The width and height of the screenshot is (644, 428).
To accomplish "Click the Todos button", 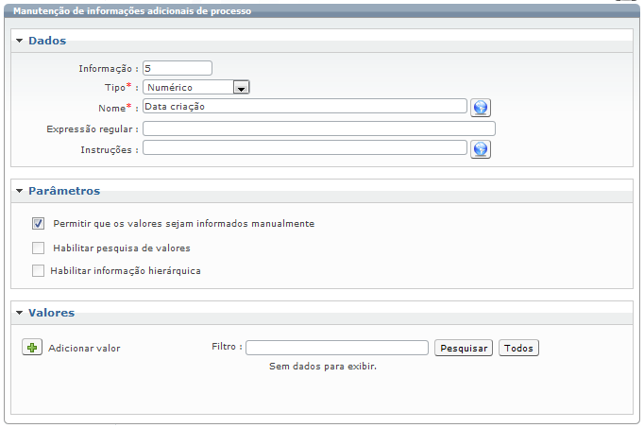I will pos(518,348).
